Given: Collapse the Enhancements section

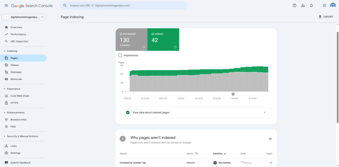Looking at the screenshot, I should point(5,113).
